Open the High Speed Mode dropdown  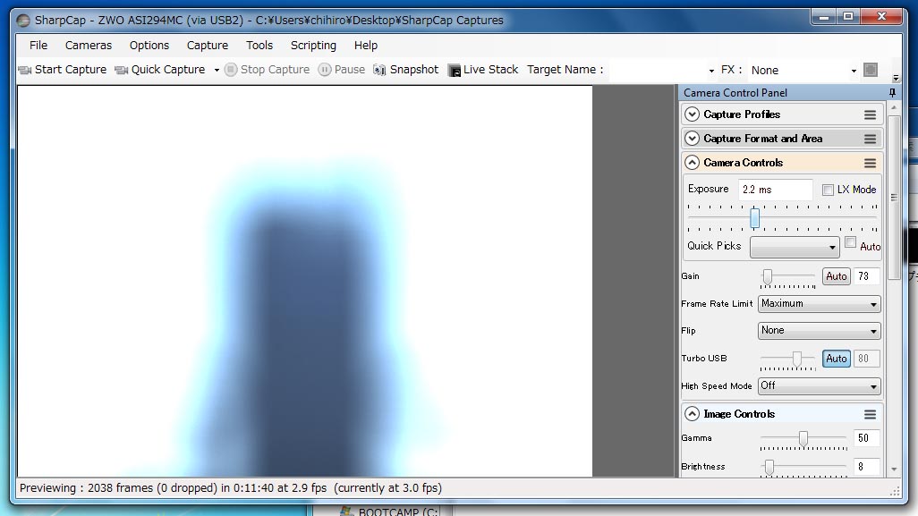[819, 386]
